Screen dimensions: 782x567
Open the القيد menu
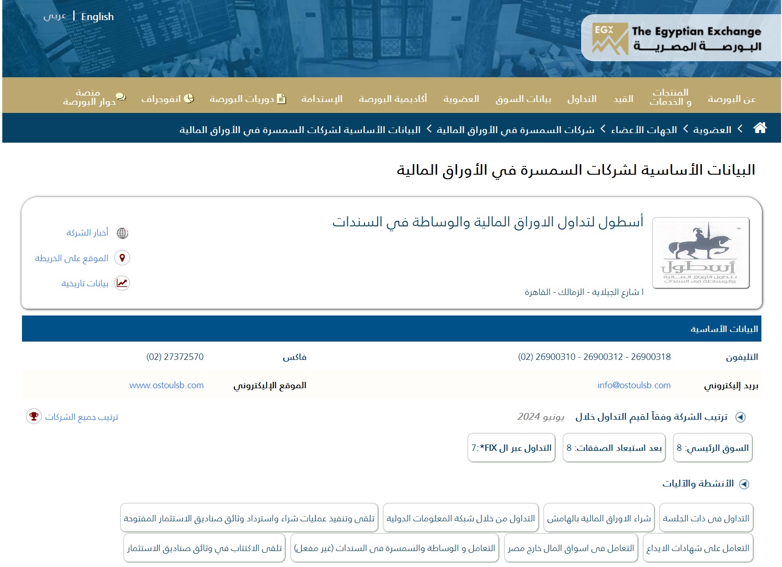click(x=623, y=99)
